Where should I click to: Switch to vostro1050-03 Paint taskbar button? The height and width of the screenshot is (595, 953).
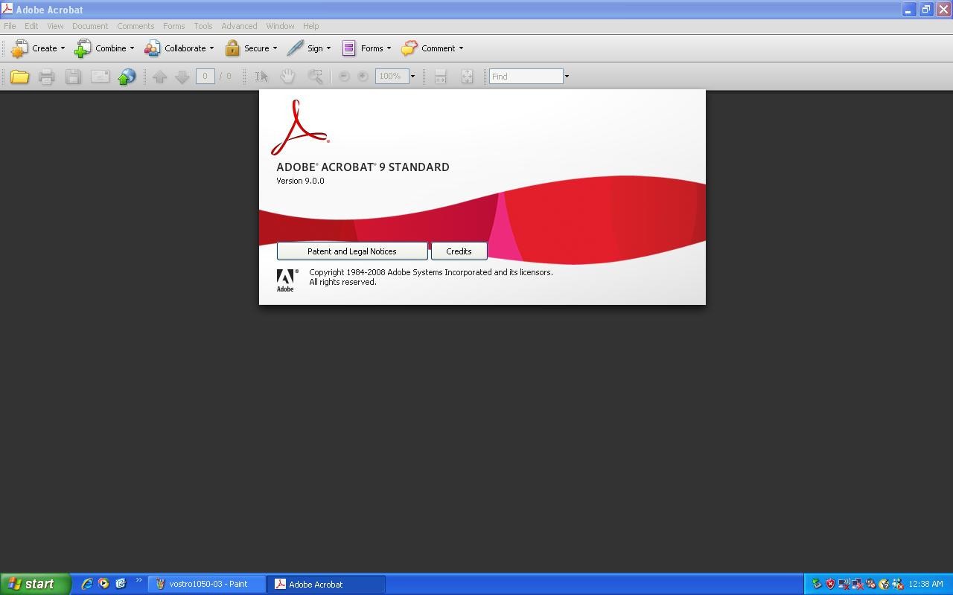point(207,584)
